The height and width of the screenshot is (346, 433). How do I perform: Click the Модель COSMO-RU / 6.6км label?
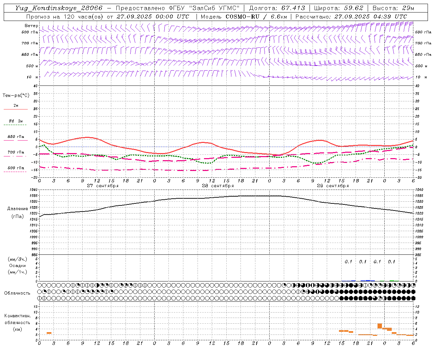tap(244, 17)
